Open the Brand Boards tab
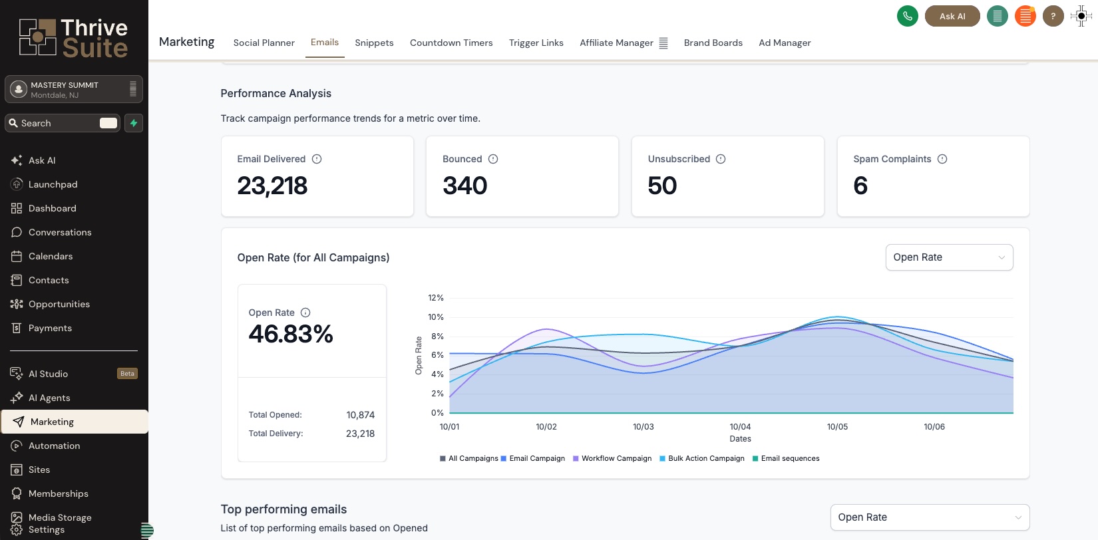This screenshot has width=1098, height=540. (x=713, y=43)
